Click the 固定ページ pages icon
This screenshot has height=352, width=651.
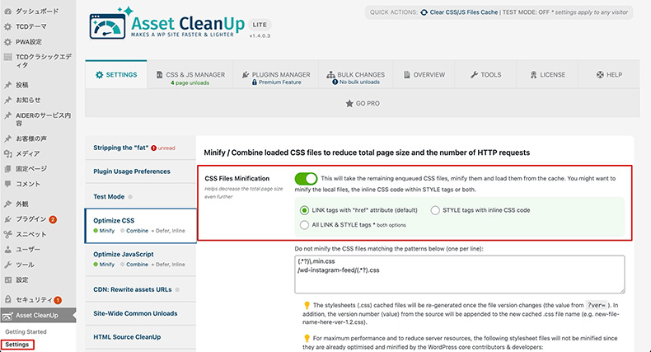click(8, 169)
